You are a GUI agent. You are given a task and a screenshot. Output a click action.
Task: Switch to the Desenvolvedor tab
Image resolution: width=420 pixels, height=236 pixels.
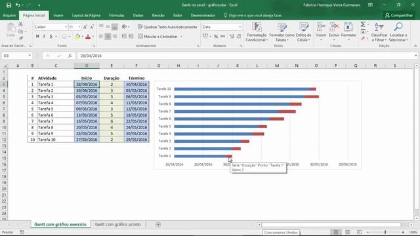click(x=203, y=16)
